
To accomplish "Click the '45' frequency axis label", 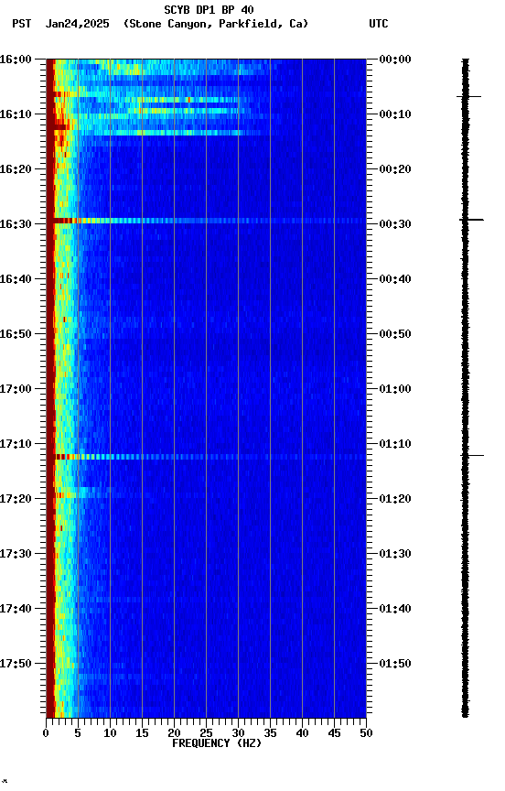I will 334,733.
